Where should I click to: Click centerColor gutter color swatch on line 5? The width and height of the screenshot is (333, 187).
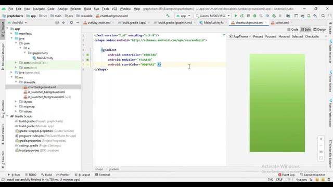click(87, 55)
